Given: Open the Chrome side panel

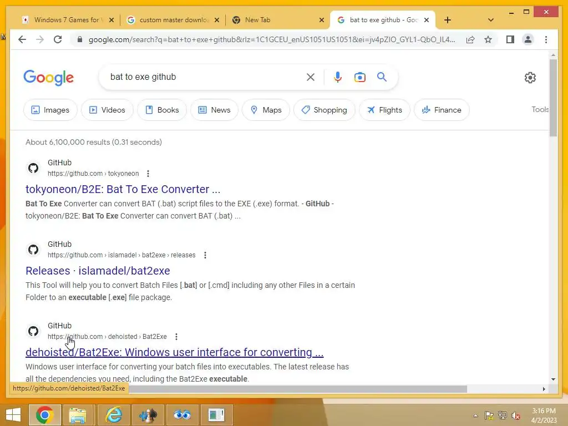Looking at the screenshot, I should pyautogui.click(x=510, y=39).
